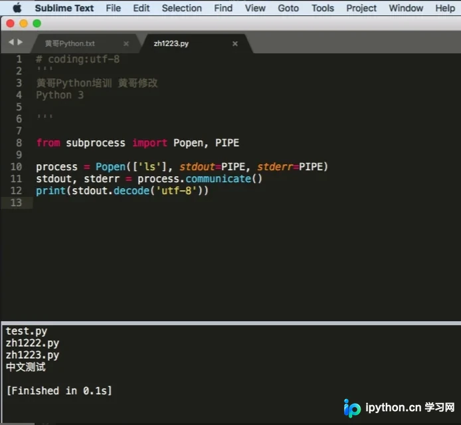Open the Selection menu

(x=182, y=8)
